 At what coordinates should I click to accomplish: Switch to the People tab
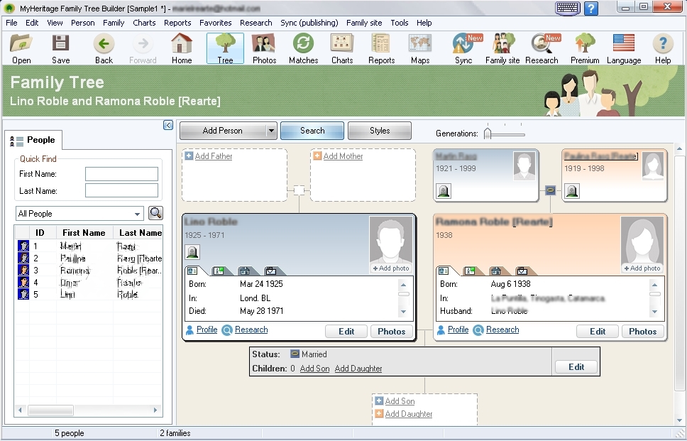coord(33,141)
